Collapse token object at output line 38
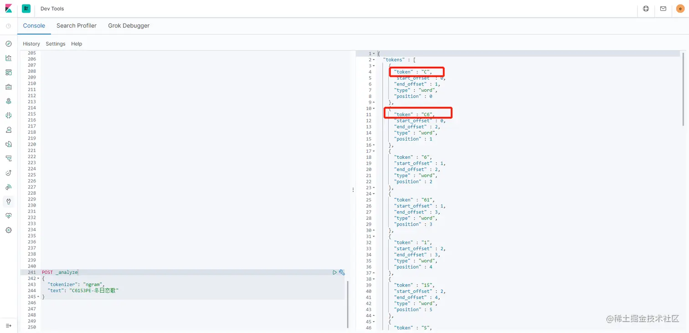The width and height of the screenshot is (689, 333). click(374, 279)
